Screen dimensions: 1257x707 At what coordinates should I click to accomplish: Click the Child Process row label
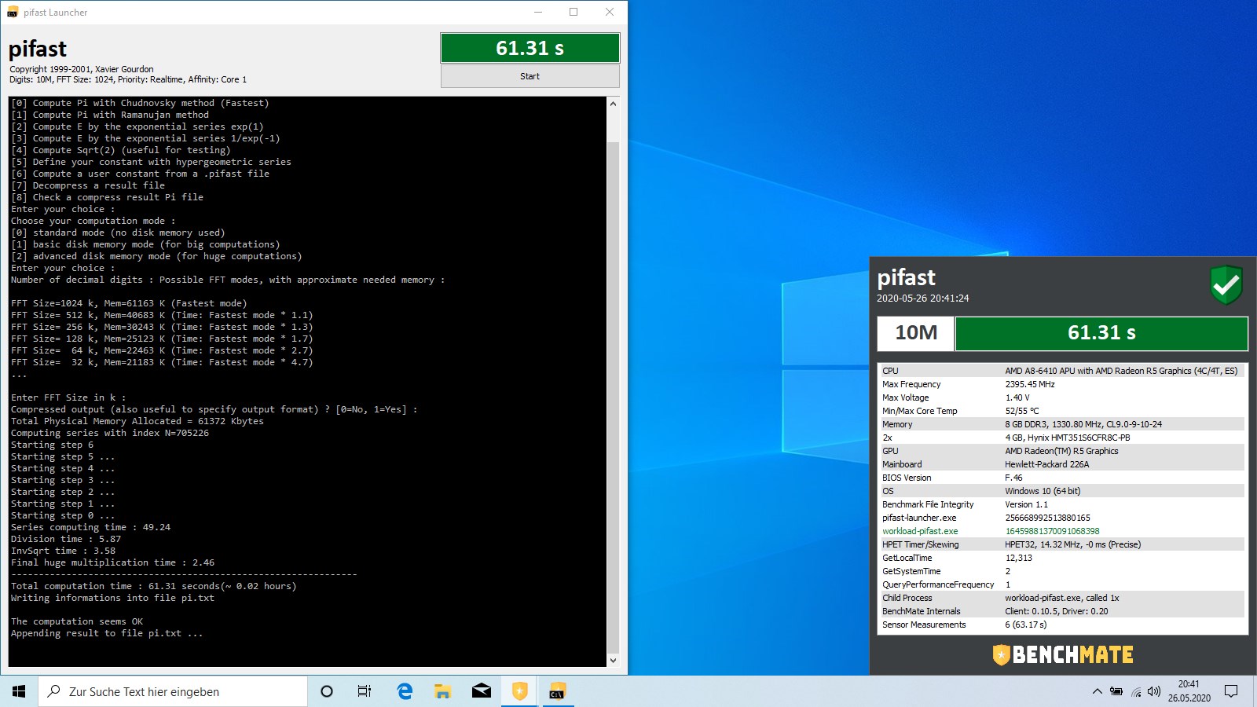(x=907, y=598)
